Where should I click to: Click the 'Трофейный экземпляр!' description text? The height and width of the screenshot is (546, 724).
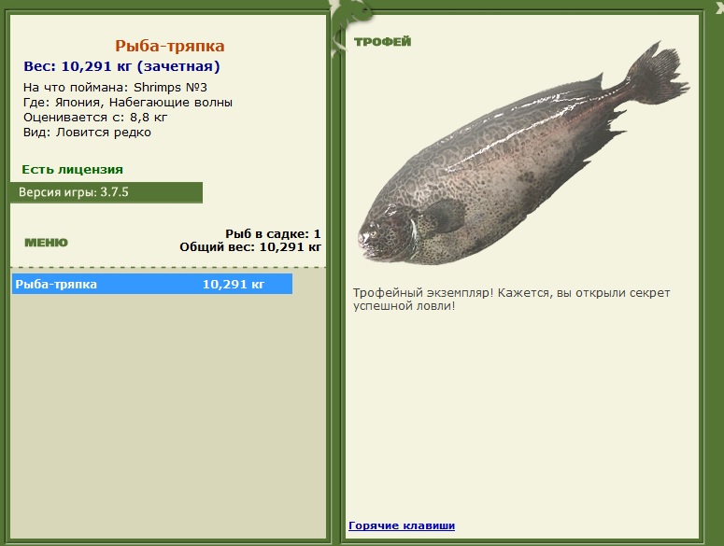pyautogui.click(x=511, y=300)
